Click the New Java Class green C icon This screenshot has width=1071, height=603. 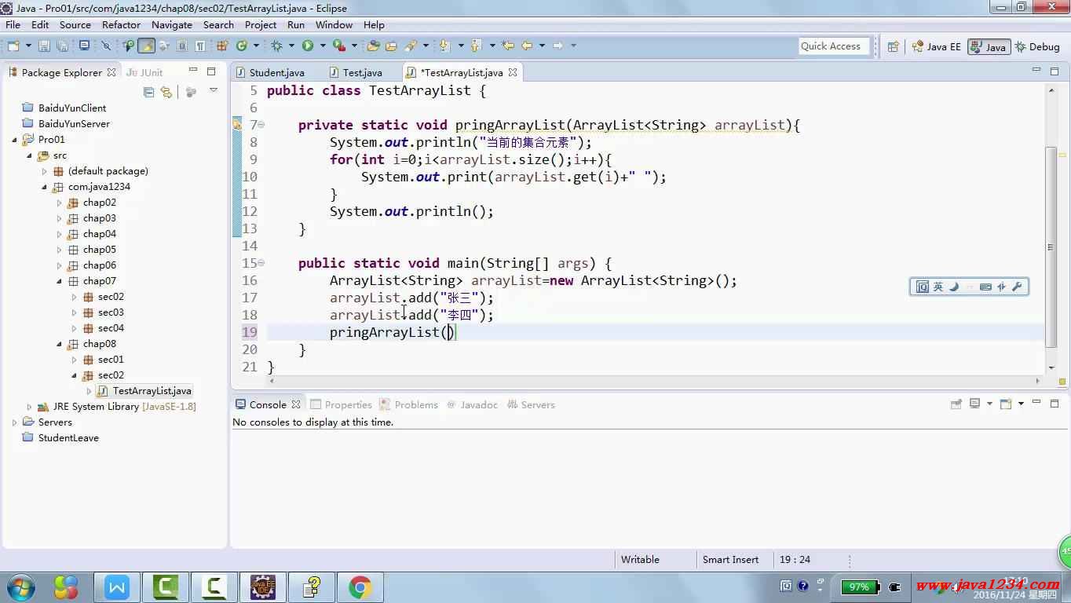pos(241,46)
